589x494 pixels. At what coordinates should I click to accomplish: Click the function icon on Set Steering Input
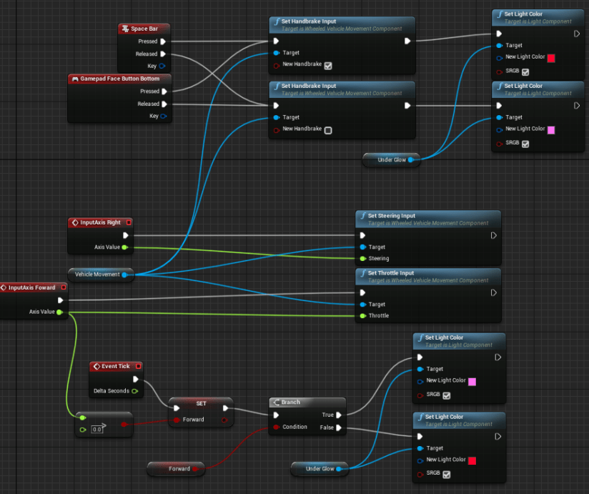(362, 215)
